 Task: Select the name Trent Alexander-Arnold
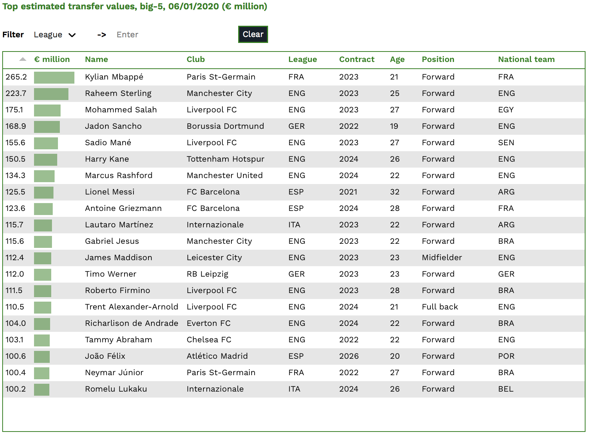click(132, 307)
